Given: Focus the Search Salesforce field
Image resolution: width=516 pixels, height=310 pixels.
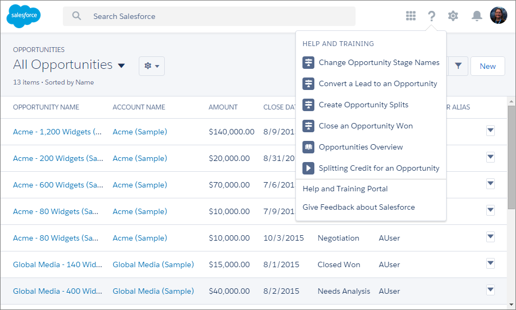Looking at the screenshot, I should tap(209, 16).
